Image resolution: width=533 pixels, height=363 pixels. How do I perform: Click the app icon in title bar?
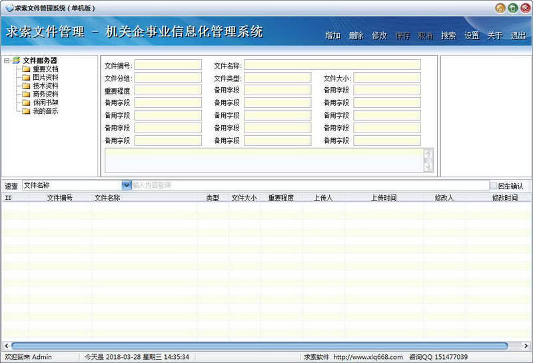tap(9, 8)
